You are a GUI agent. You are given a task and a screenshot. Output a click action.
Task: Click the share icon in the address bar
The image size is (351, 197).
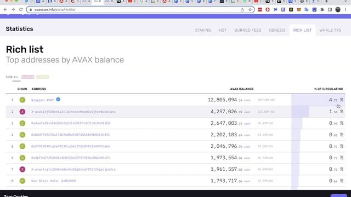coord(242,10)
